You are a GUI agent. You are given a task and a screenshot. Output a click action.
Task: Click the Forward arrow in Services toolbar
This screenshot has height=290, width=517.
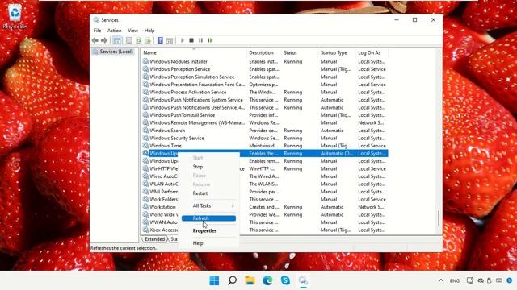(x=104, y=40)
